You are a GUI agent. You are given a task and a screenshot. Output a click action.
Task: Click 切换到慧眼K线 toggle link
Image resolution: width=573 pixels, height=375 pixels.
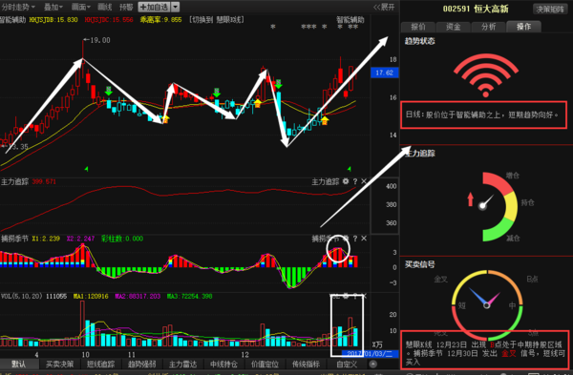[217, 20]
